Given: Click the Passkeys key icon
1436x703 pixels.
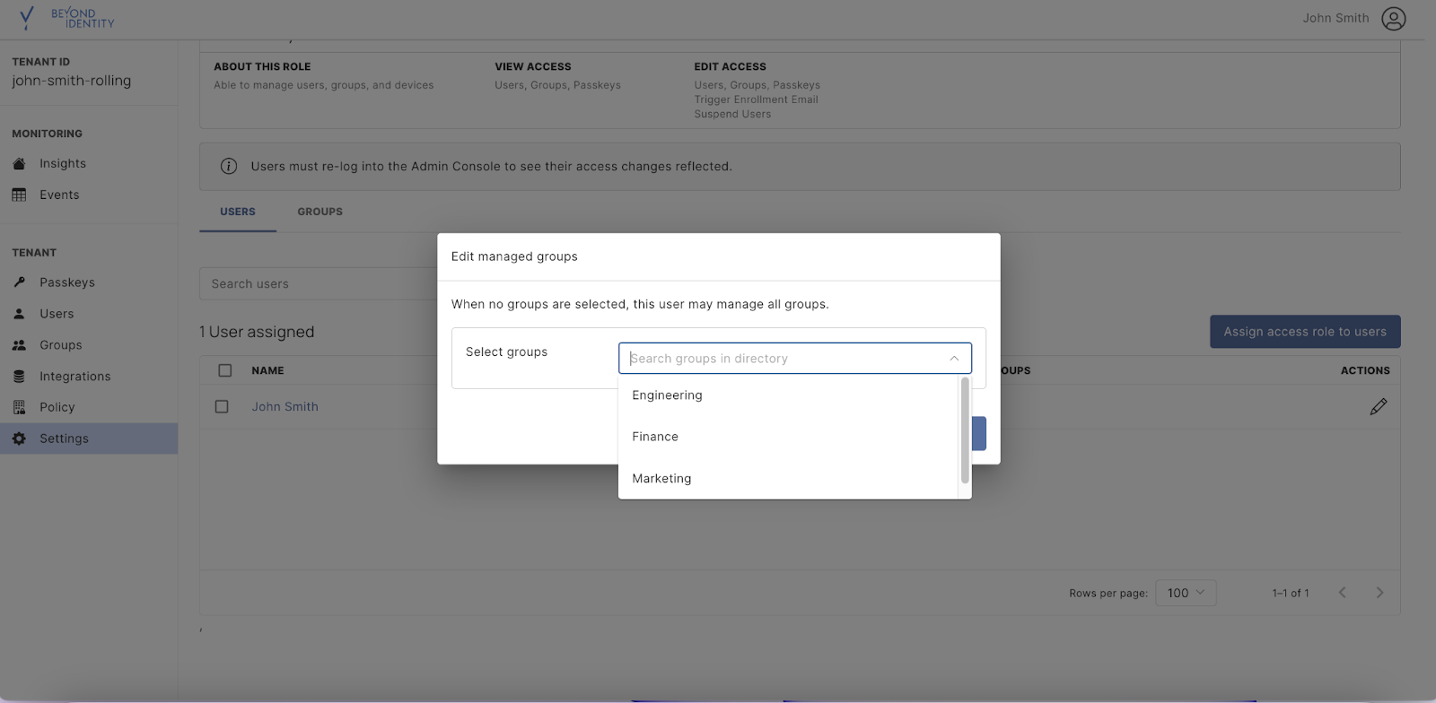Looking at the screenshot, I should pyautogui.click(x=19, y=282).
